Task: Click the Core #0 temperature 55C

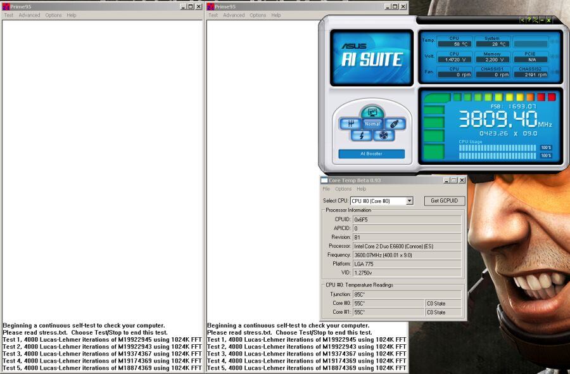Action: point(388,303)
